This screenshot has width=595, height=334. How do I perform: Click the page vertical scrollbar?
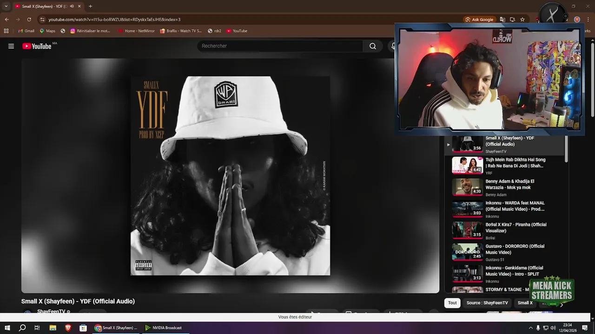[x=592, y=80]
